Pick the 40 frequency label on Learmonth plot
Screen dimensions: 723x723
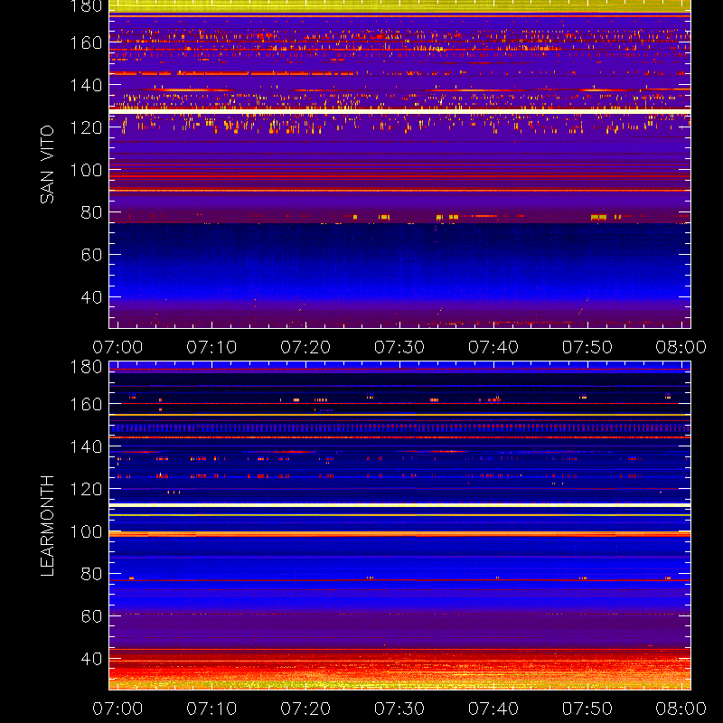[91, 659]
